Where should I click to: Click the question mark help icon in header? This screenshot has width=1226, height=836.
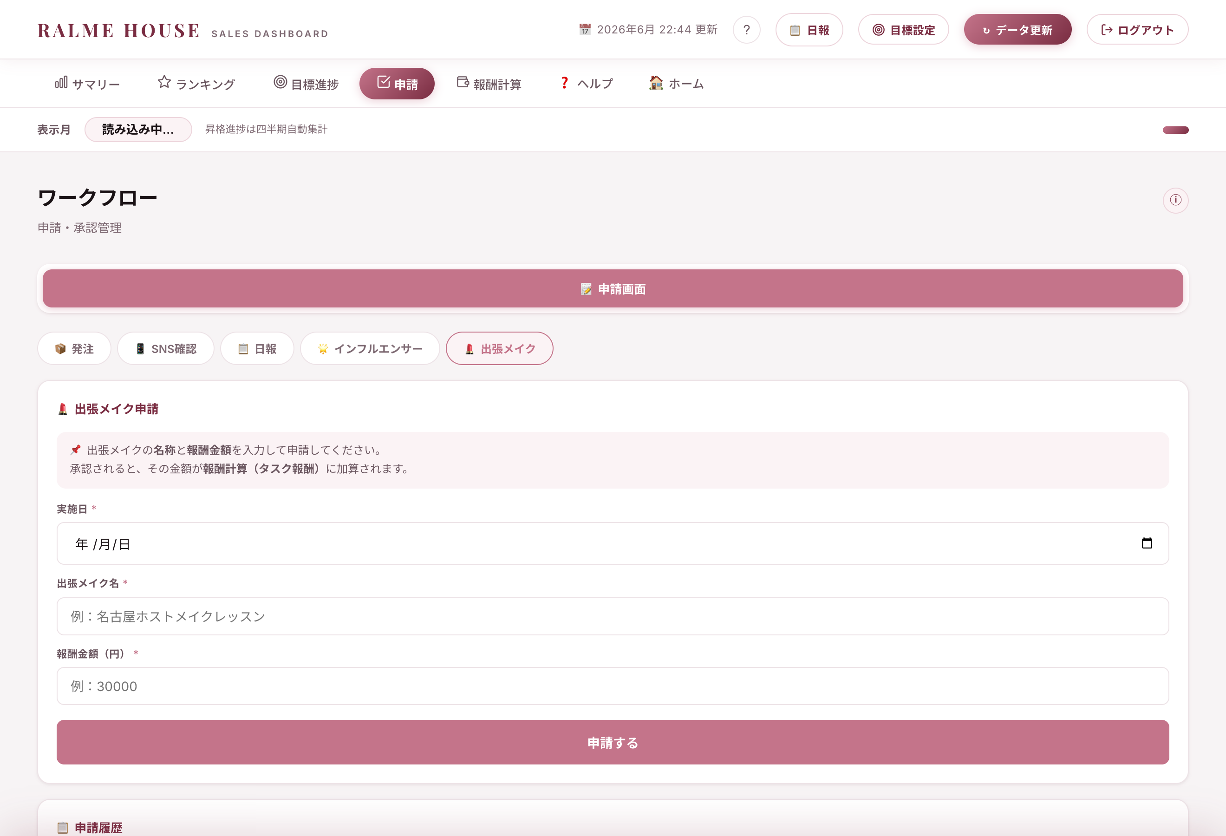coord(746,30)
